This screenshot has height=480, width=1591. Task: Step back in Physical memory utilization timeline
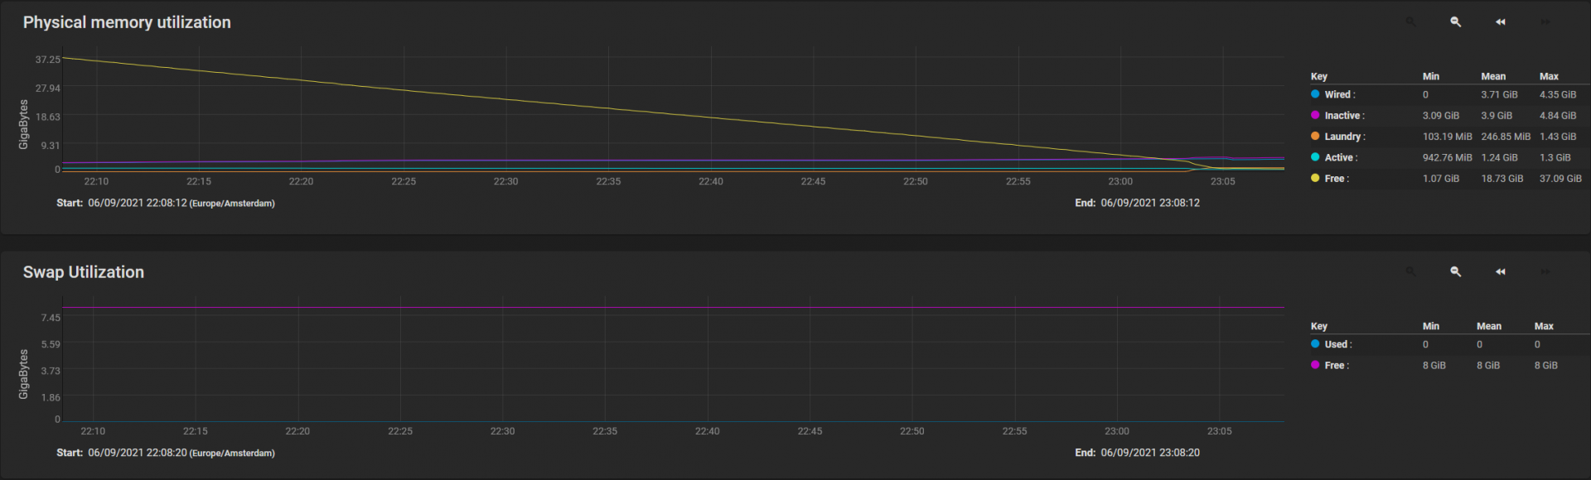tap(1501, 22)
